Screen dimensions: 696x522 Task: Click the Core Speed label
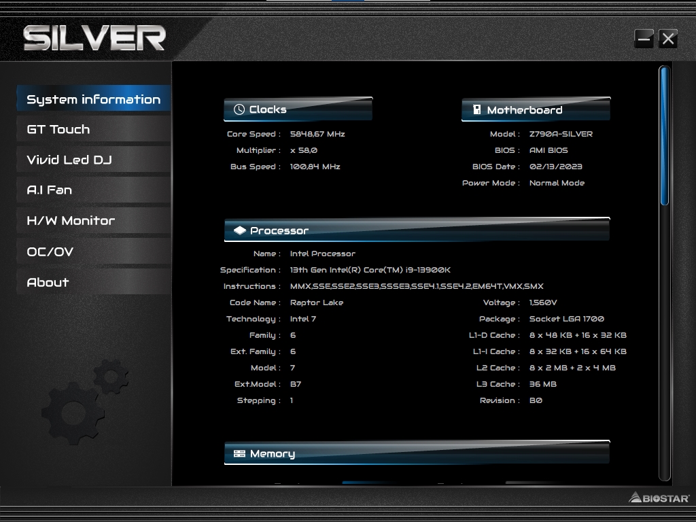point(254,134)
